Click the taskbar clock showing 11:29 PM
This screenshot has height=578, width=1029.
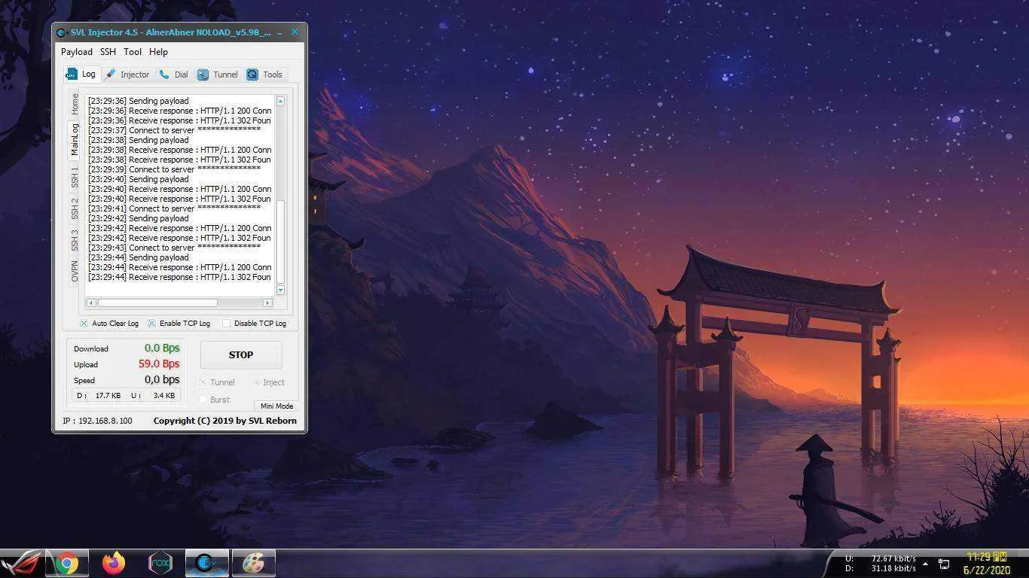pyautogui.click(x=987, y=564)
